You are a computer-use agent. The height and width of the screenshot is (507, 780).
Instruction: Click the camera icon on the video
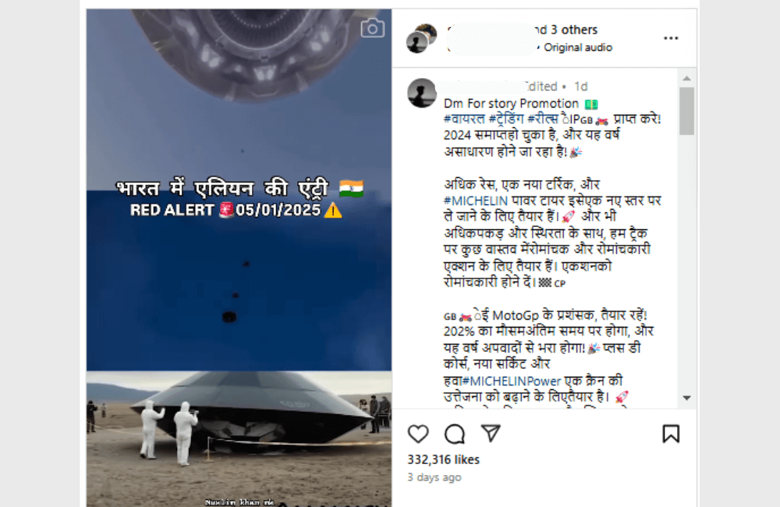373,28
